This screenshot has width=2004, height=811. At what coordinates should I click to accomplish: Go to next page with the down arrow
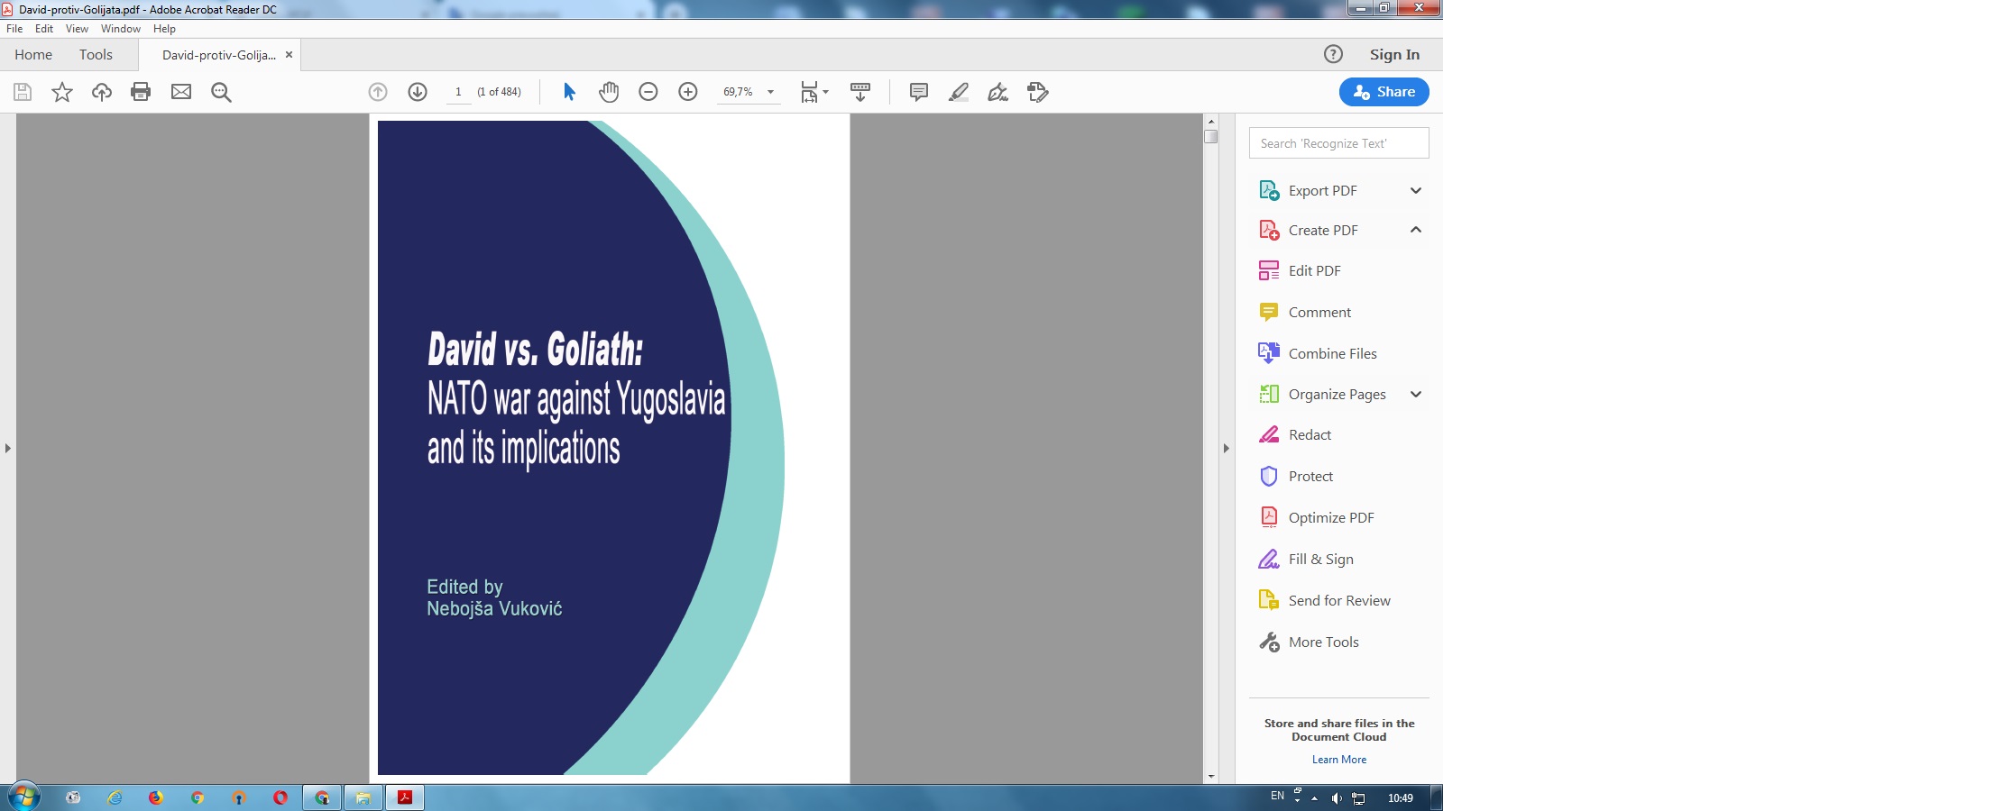[x=418, y=92]
